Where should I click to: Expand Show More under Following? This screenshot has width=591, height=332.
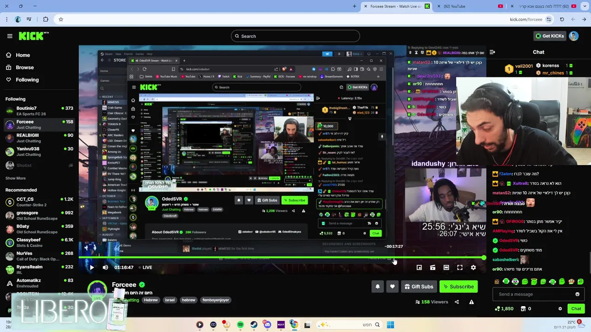click(x=16, y=178)
